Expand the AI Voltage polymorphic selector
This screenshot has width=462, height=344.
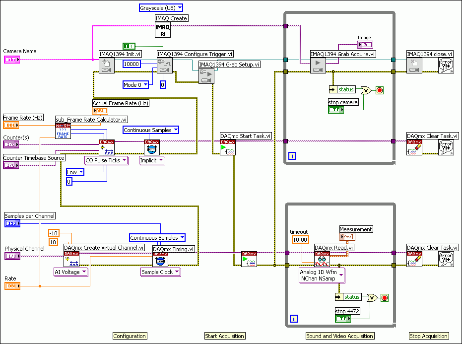70,272
